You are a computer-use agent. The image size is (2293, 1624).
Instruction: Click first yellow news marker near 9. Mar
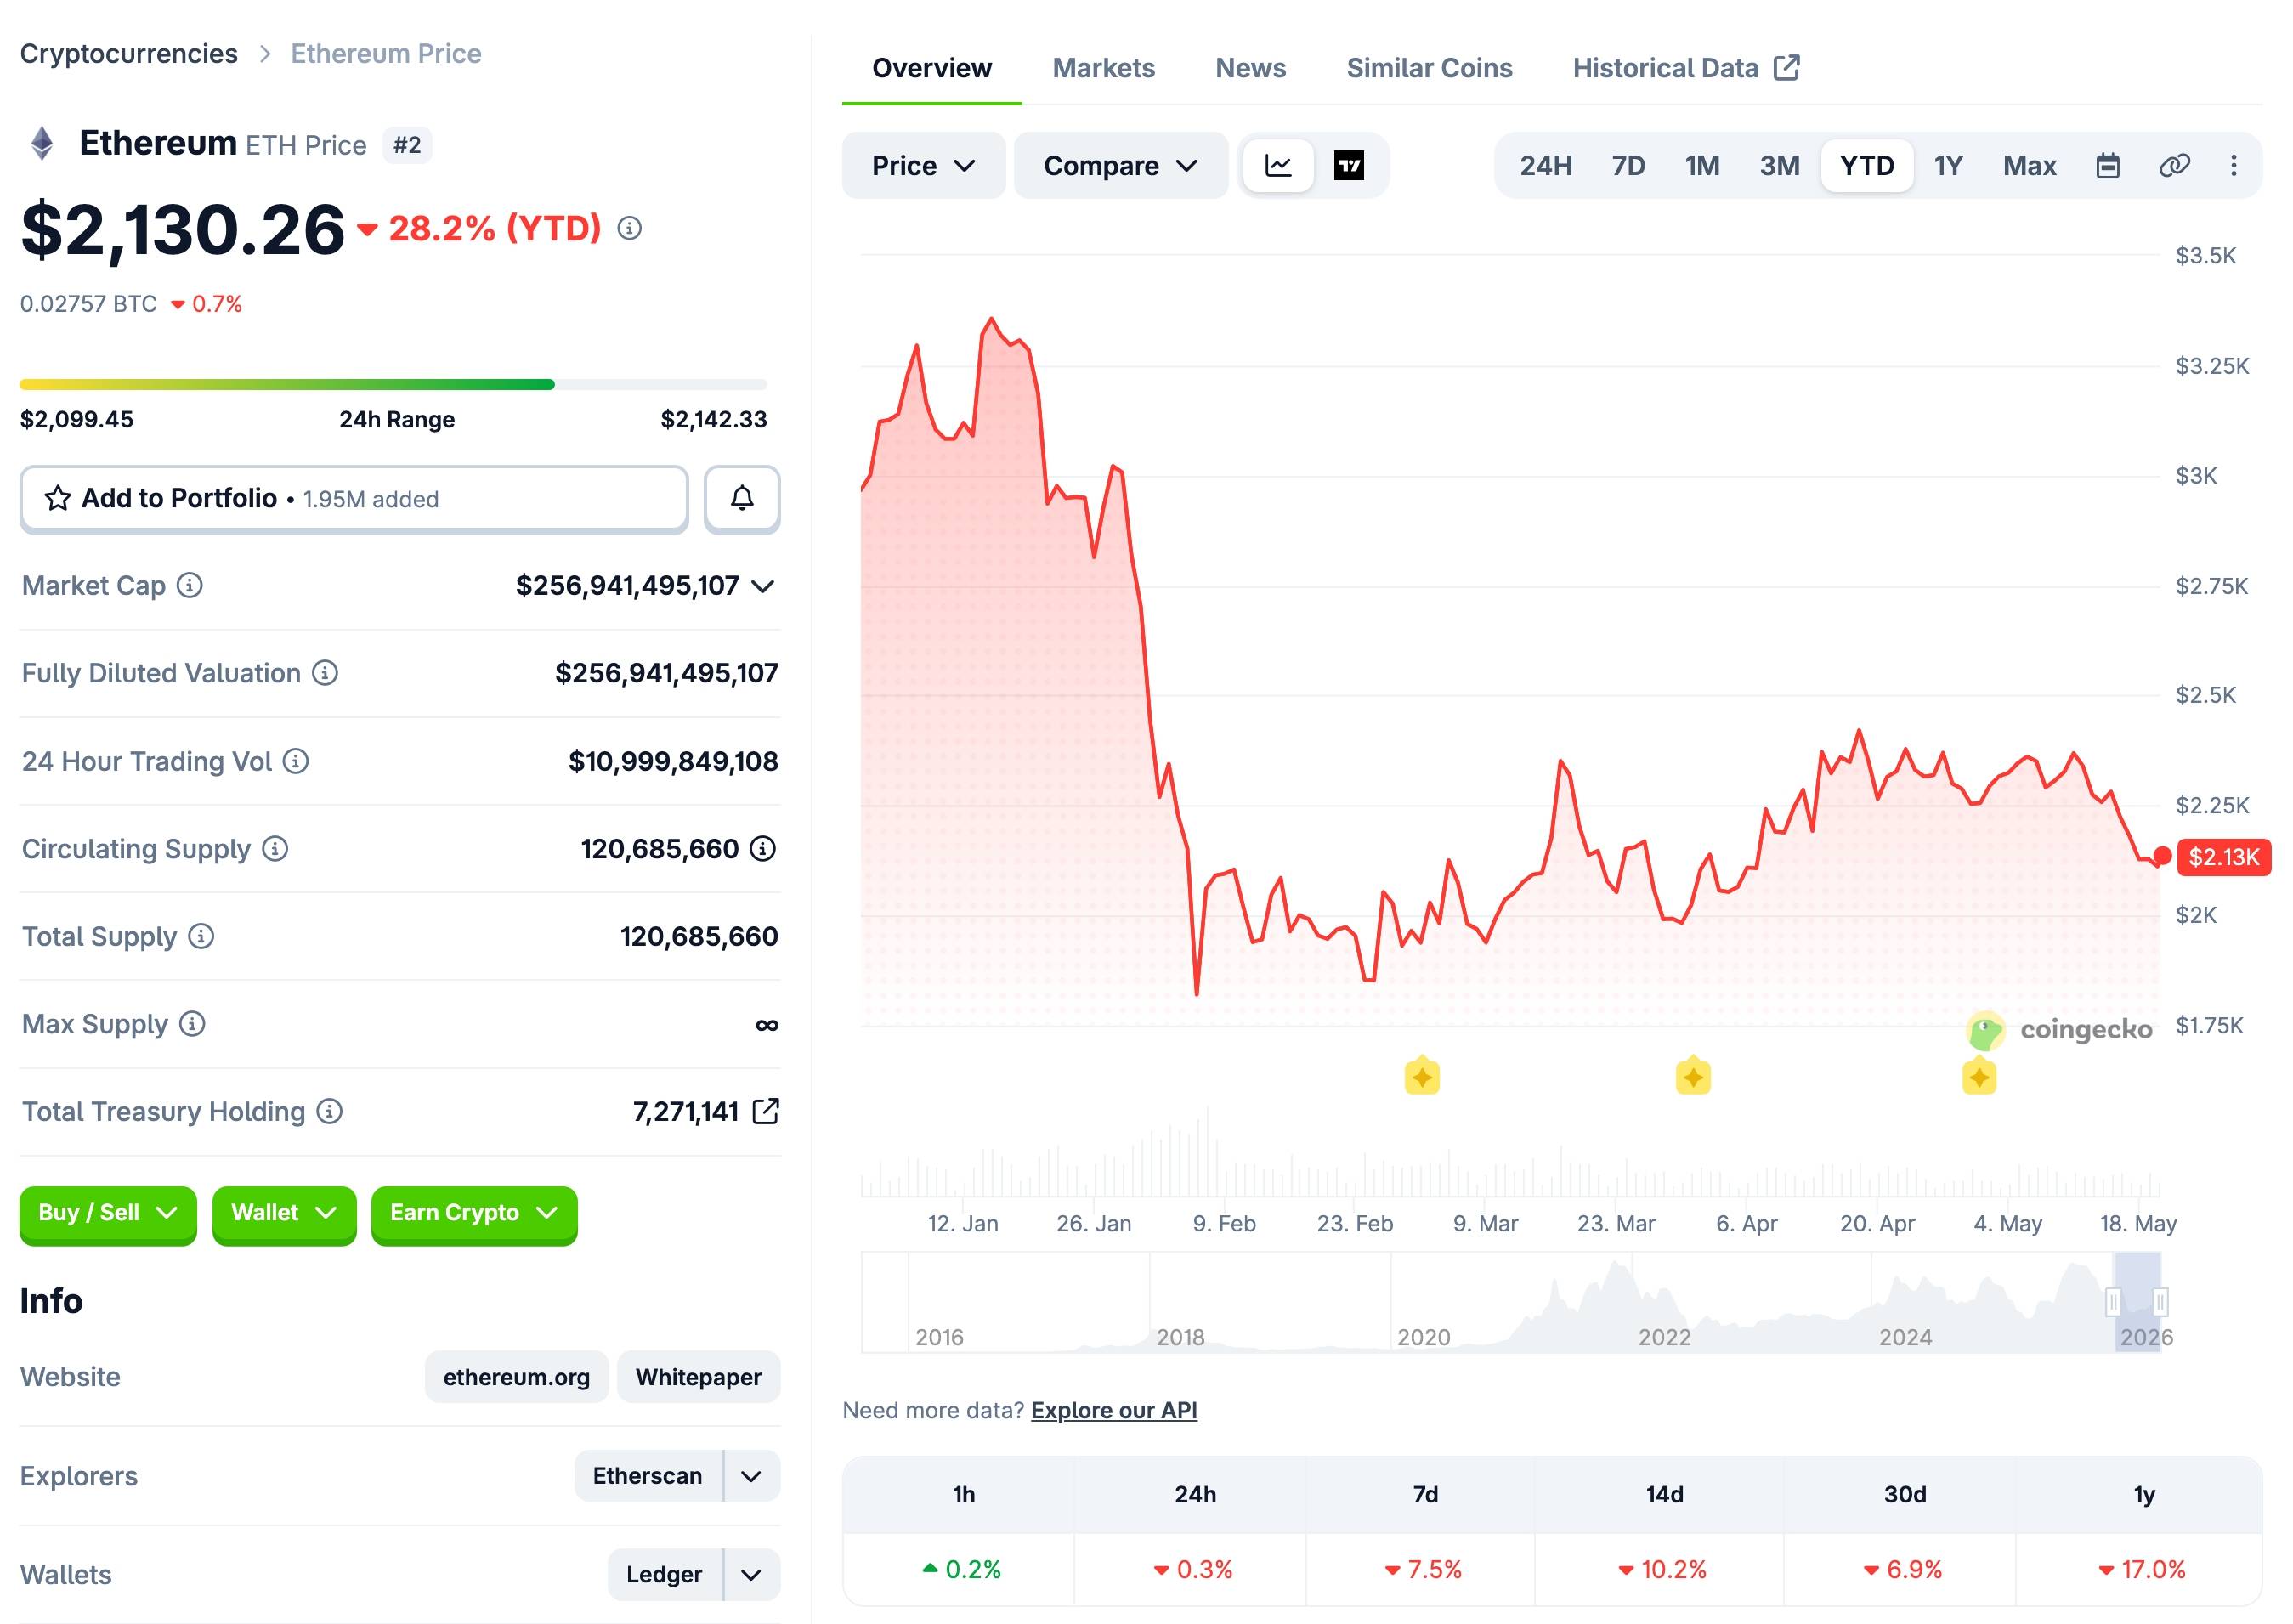1422,1077
